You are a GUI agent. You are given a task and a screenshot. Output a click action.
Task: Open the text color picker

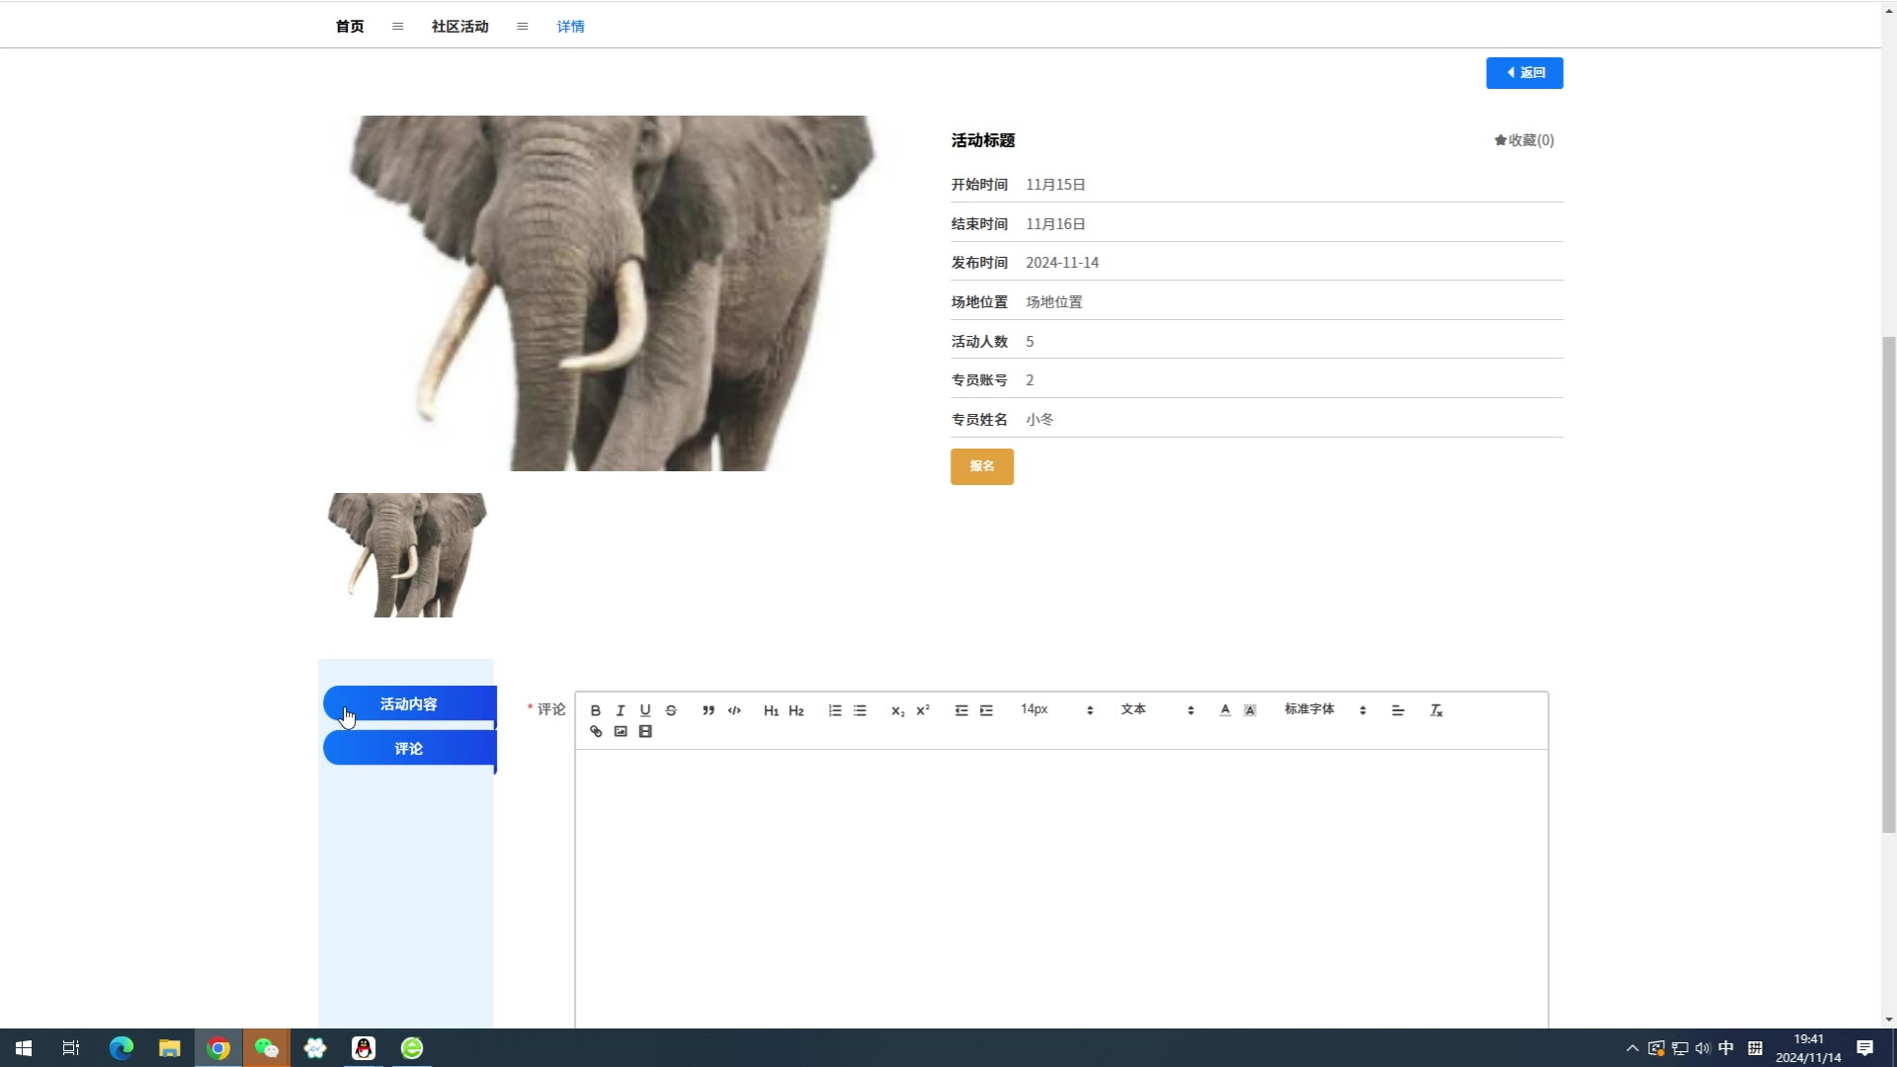1225,710
